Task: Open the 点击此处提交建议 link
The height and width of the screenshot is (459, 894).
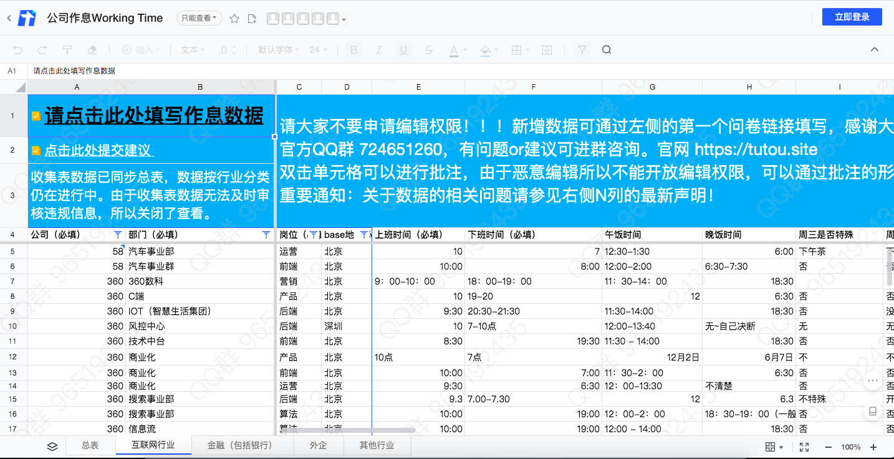Action: click(97, 151)
